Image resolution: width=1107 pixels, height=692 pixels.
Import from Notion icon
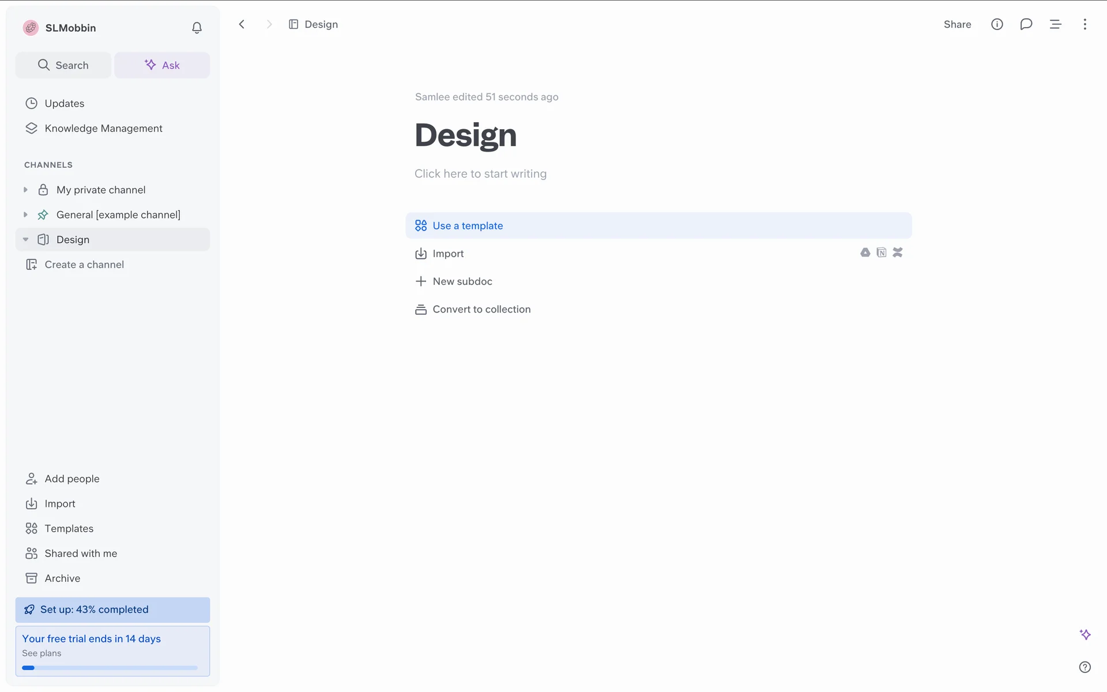coord(881,253)
